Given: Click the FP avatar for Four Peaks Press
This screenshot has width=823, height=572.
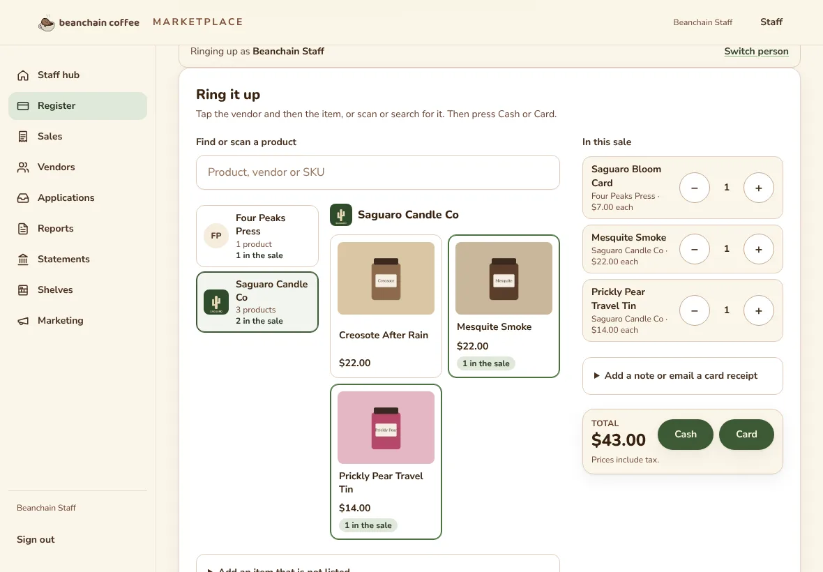Looking at the screenshot, I should pos(216,236).
